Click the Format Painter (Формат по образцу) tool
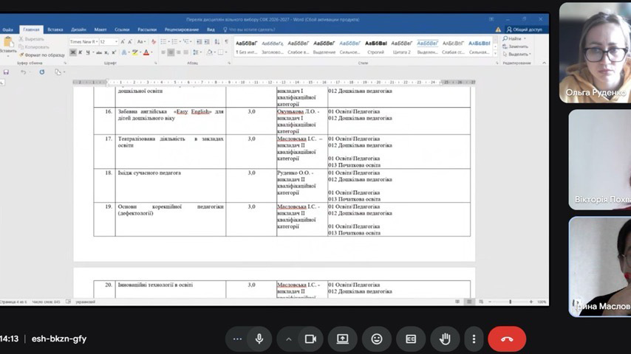Screen dimensions: 631x354 [x=44, y=55]
